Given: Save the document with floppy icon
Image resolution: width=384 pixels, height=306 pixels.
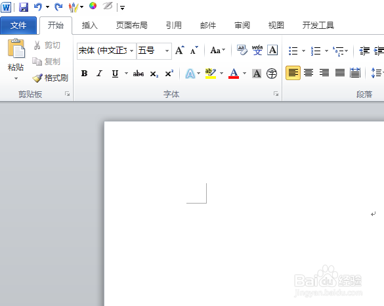Looking at the screenshot, I should (24, 7).
